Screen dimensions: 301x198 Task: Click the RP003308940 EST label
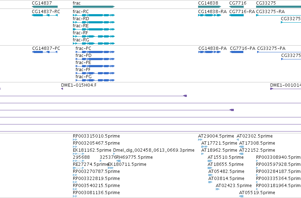pos(279,157)
